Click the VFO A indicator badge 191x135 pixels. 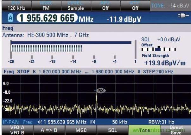(x=6, y=19)
